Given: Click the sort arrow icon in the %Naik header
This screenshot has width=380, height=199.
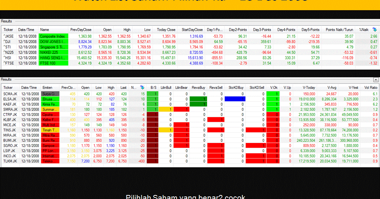Looking at the screenshot, I should (375, 30).
